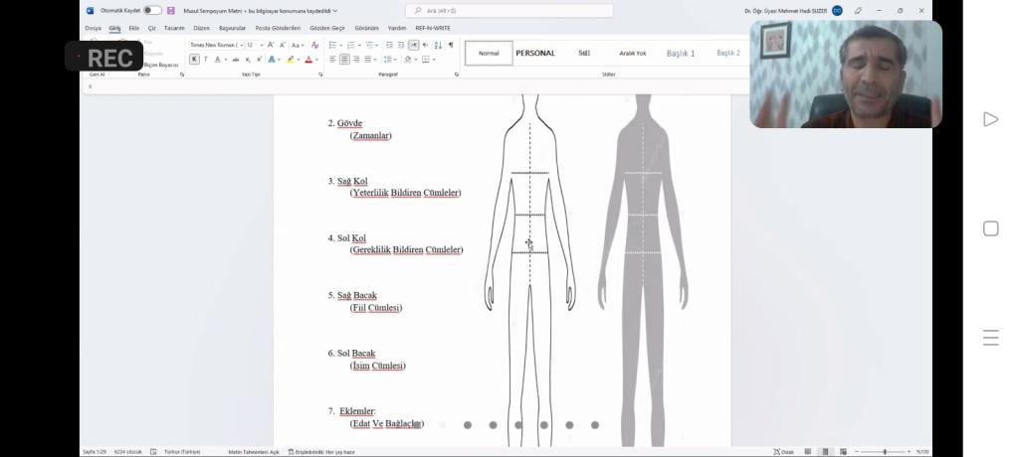Click the bulleted list icon
Image resolution: width=1019 pixels, height=457 pixels.
[332, 45]
